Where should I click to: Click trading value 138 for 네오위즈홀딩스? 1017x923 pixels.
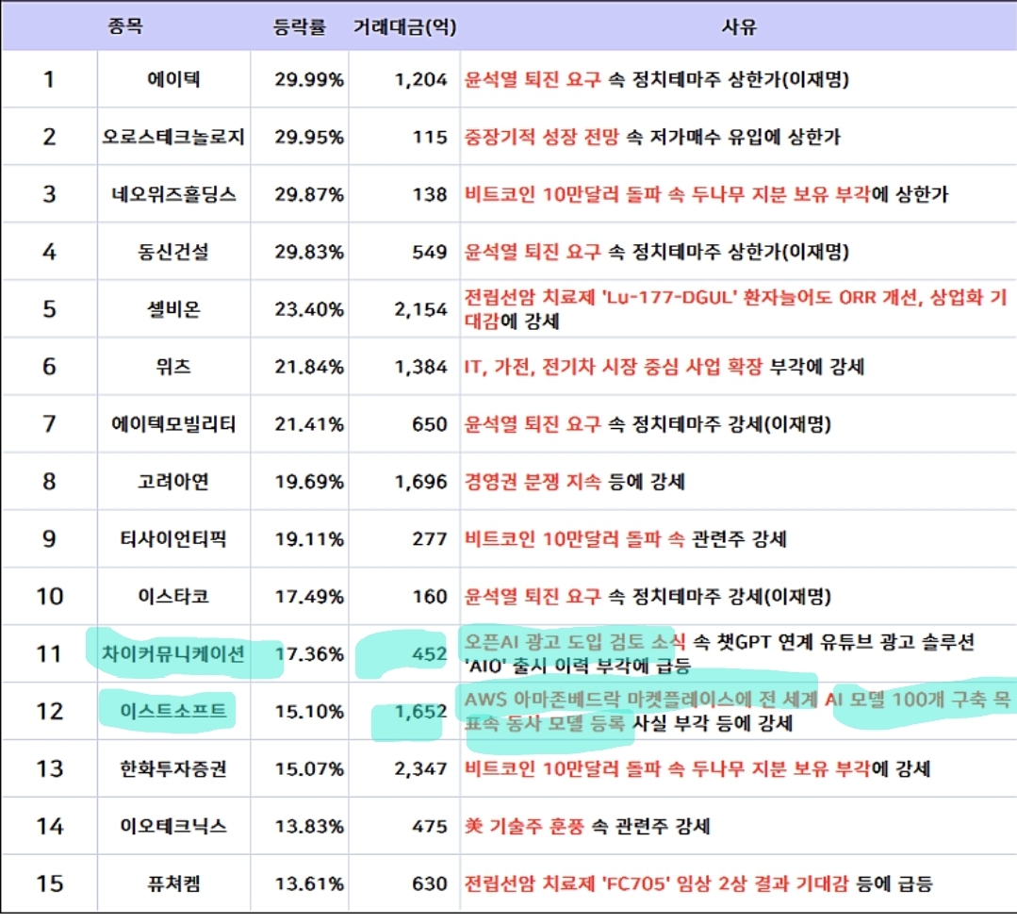(430, 194)
